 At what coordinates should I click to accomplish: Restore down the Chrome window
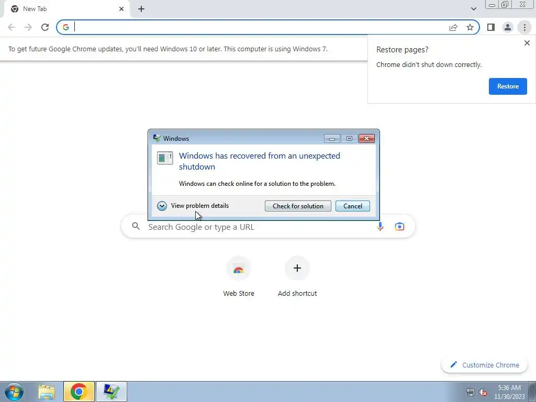tap(505, 5)
